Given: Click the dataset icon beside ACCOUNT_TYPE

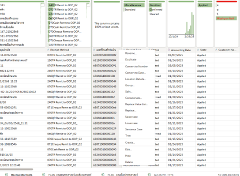Looking at the screenshot, I should (150, 175).
